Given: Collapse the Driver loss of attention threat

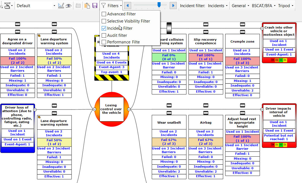Looking at the screenshot, I should tap(35, 109).
